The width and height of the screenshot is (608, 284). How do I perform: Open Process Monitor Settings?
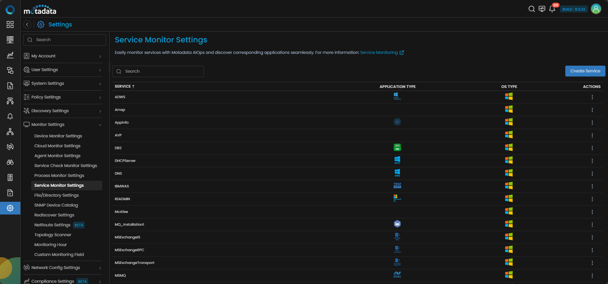(59, 176)
